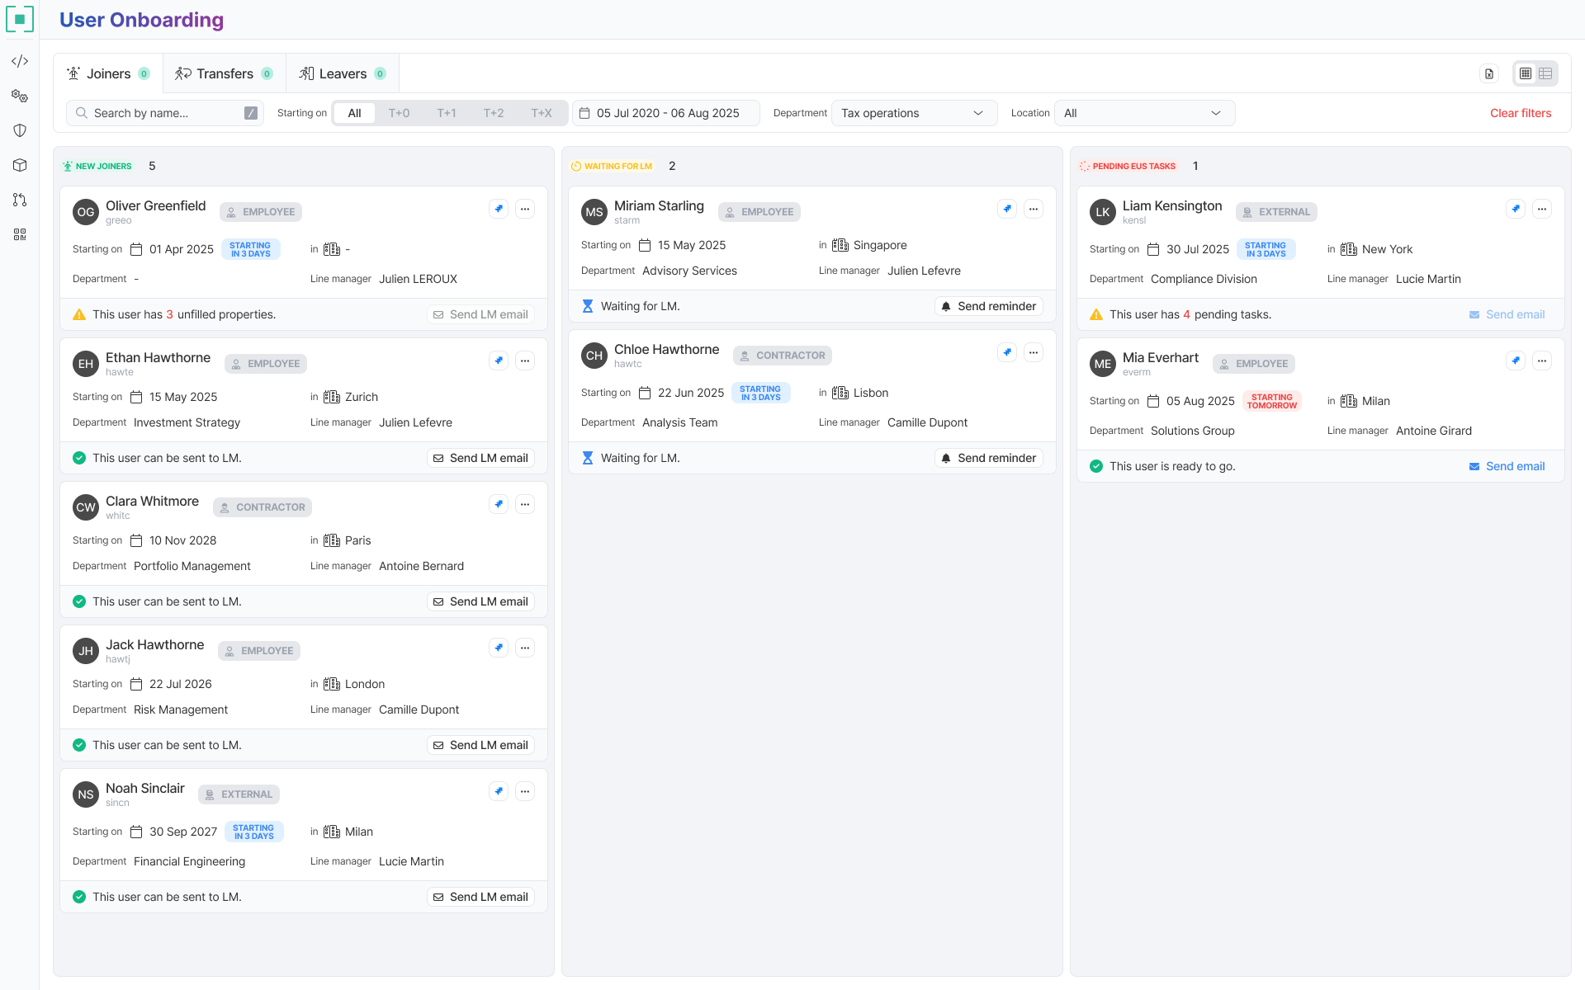Click Clear filters link
Screen dimensions: 1585x990
pos(1520,113)
